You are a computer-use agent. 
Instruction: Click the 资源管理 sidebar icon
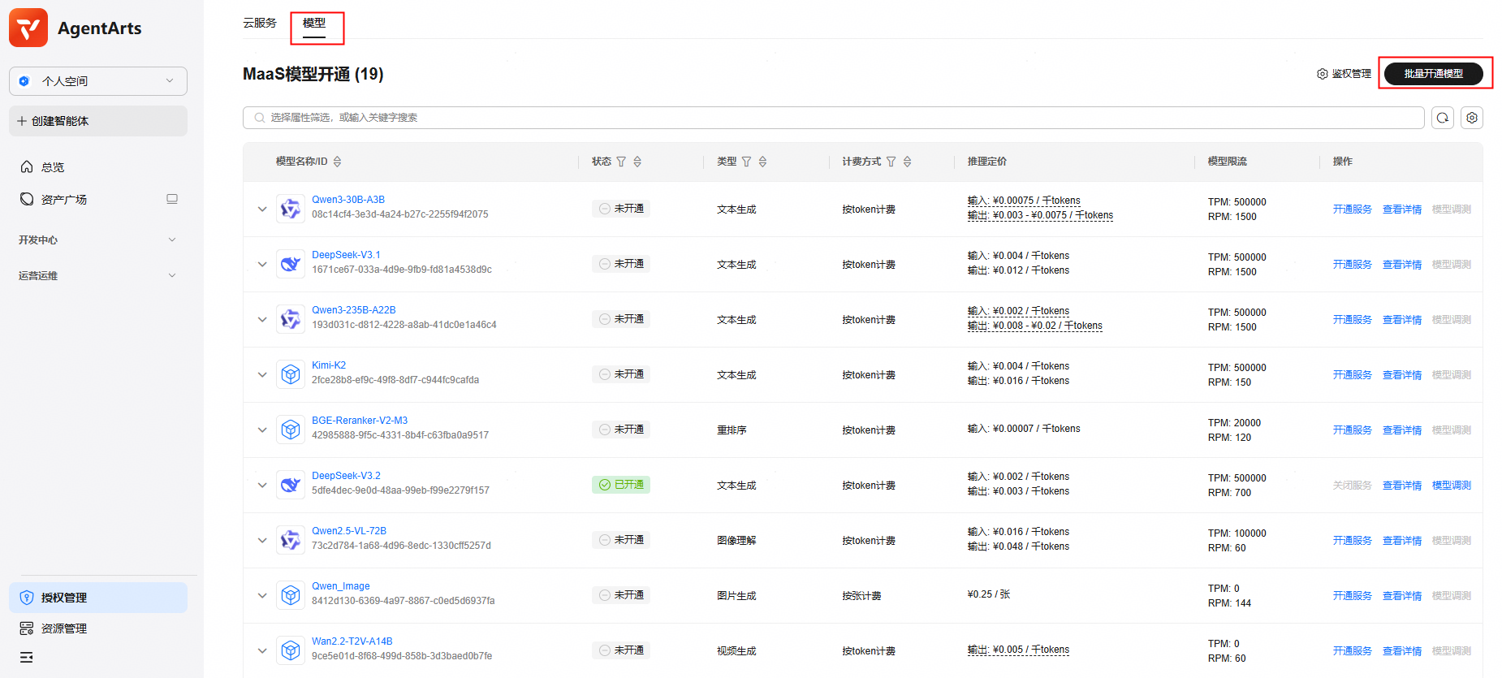click(27, 628)
